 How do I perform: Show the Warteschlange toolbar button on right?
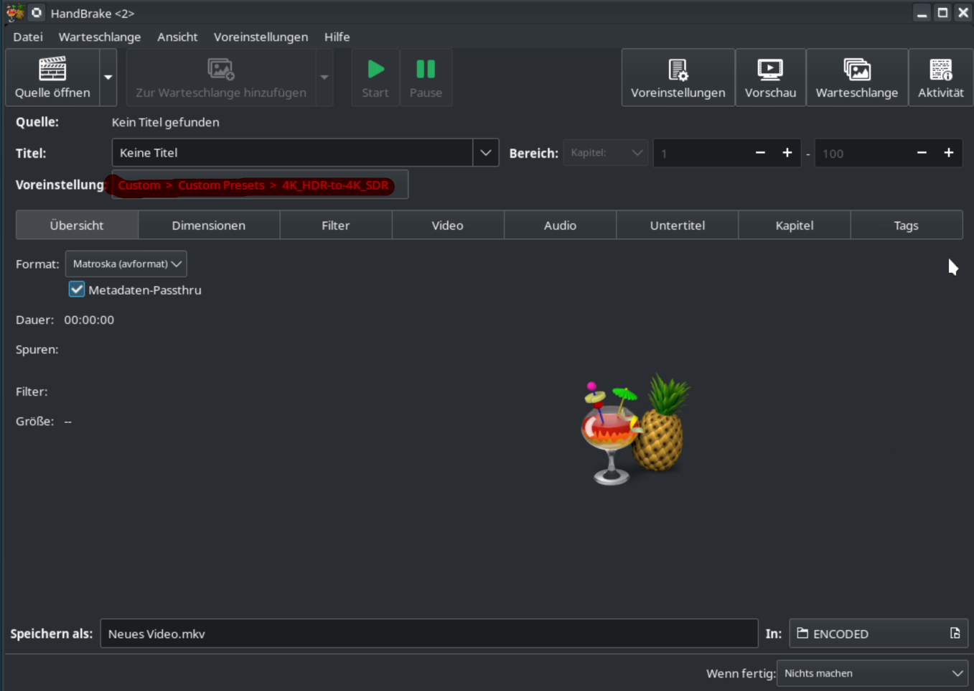point(857,78)
